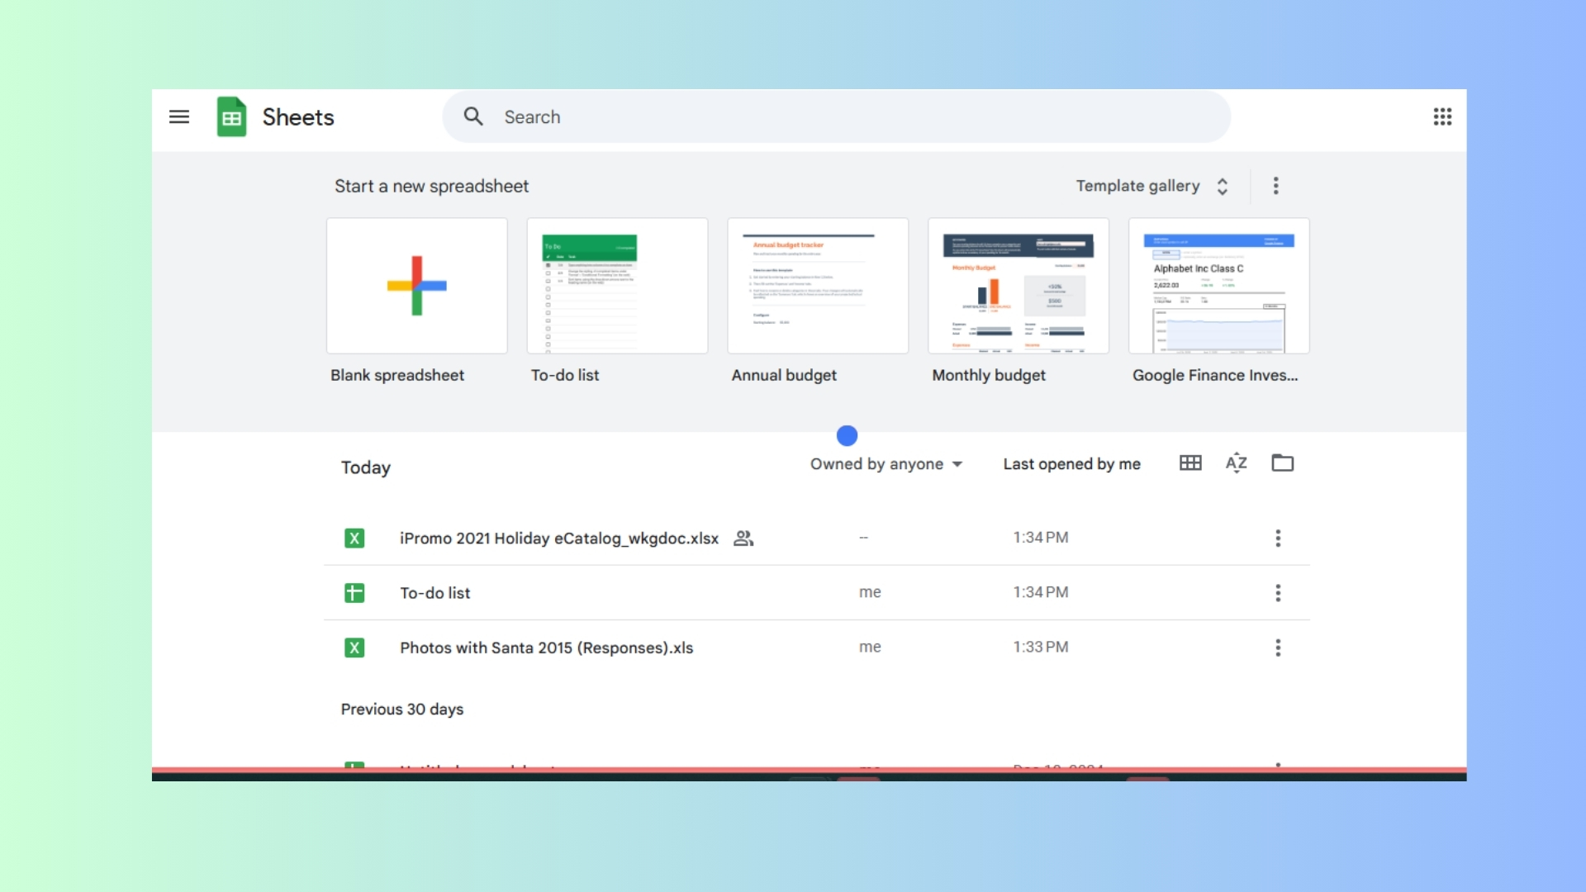This screenshot has height=892, width=1586.
Task: Open the To-do list spreadsheet file
Action: 435,593
